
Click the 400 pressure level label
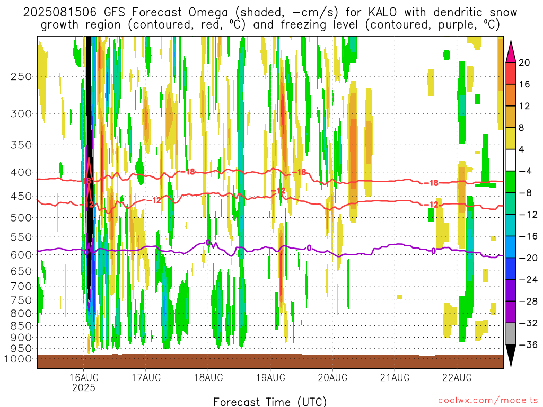(x=21, y=172)
